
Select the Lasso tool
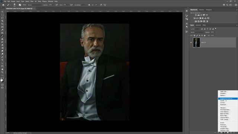[2, 18]
